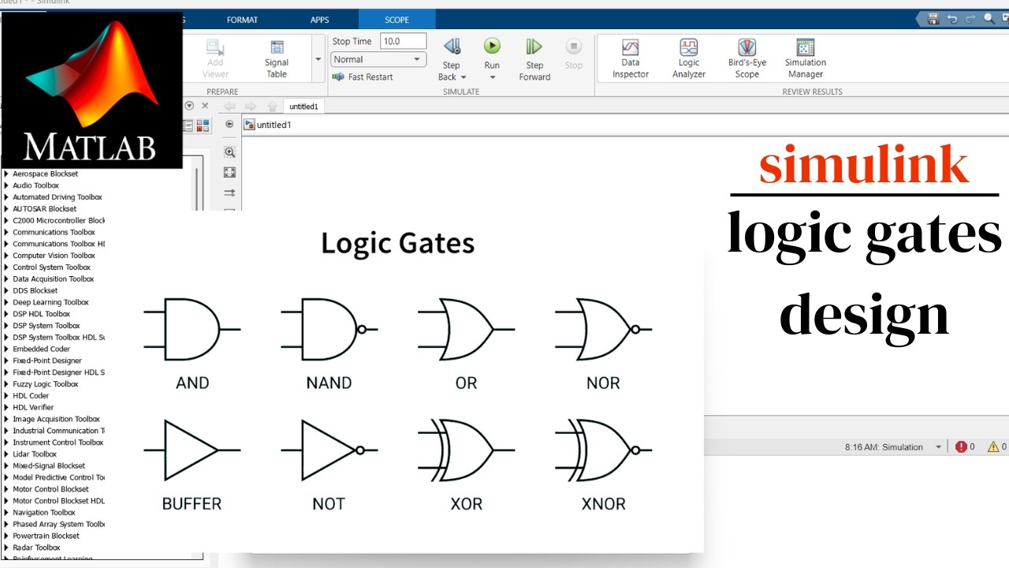Expand the Aerospace Blockset library
This screenshot has height=568, width=1009.
coord(6,174)
